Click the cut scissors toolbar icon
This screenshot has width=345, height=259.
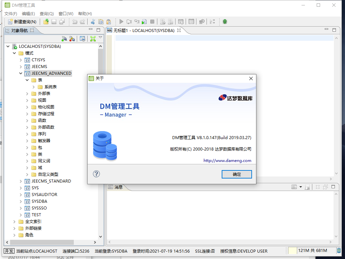[x=93, y=22]
